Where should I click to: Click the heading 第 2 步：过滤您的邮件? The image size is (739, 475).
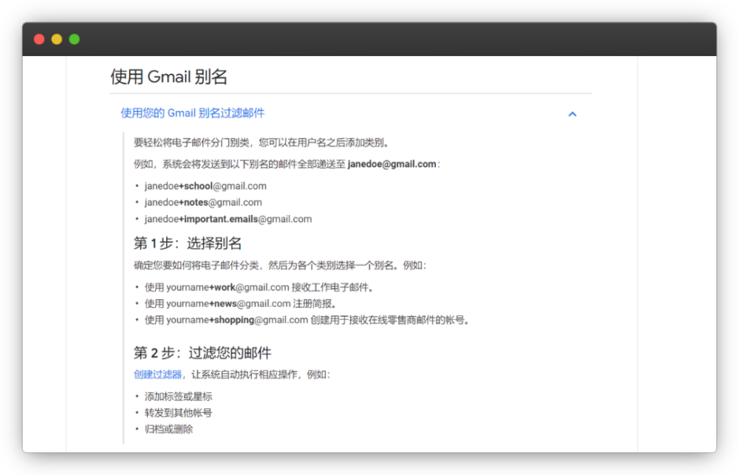202,352
